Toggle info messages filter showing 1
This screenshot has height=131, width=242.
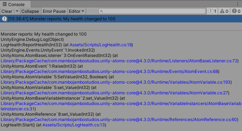coord(212,11)
